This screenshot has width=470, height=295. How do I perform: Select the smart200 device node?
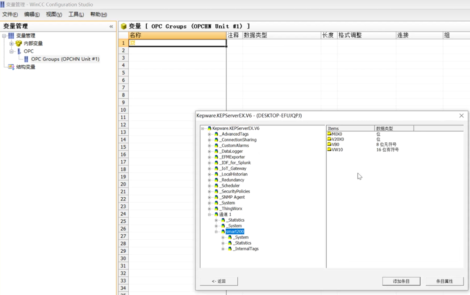235,232
